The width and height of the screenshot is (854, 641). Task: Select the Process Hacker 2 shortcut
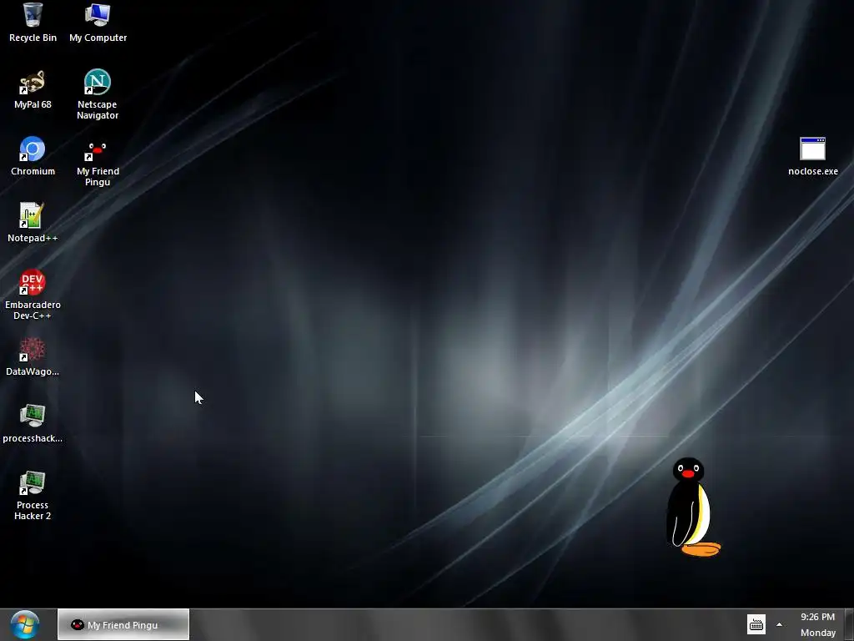(33, 496)
